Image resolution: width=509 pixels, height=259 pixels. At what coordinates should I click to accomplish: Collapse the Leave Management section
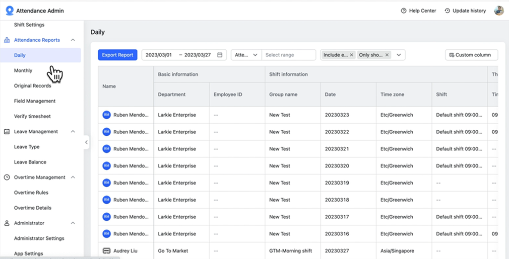coord(73,132)
